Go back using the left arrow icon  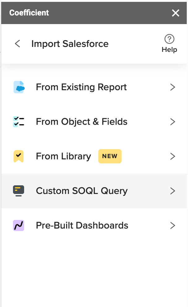coord(17,44)
